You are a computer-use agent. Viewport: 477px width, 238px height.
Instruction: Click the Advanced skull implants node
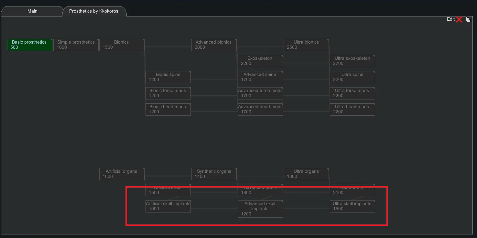[260, 209]
